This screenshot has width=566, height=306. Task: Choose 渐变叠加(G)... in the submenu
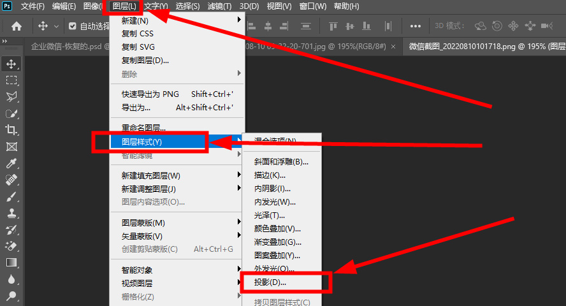(282, 242)
